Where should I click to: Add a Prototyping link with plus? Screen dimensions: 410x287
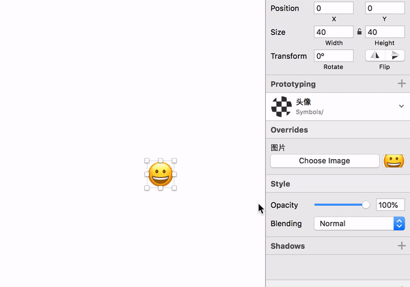(402, 84)
